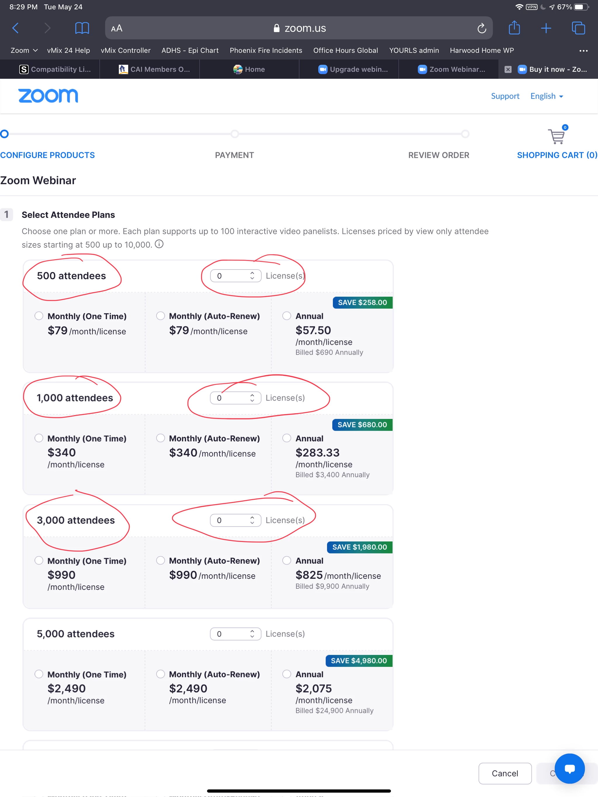
Task: Click the info icon after 10,000
Action: (159, 244)
